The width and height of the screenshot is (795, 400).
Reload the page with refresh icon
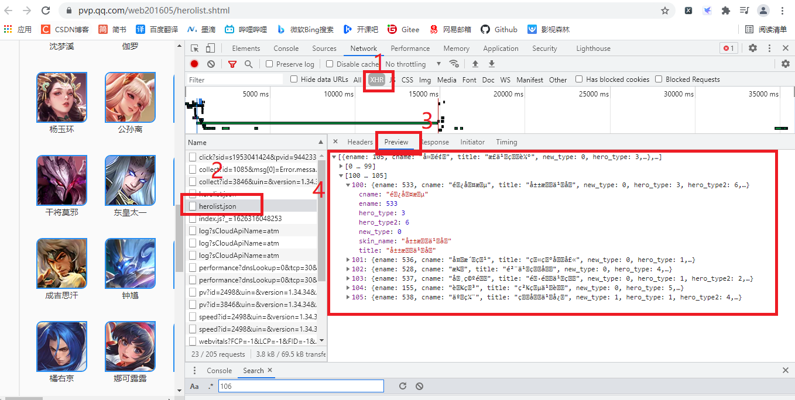[x=46, y=11]
